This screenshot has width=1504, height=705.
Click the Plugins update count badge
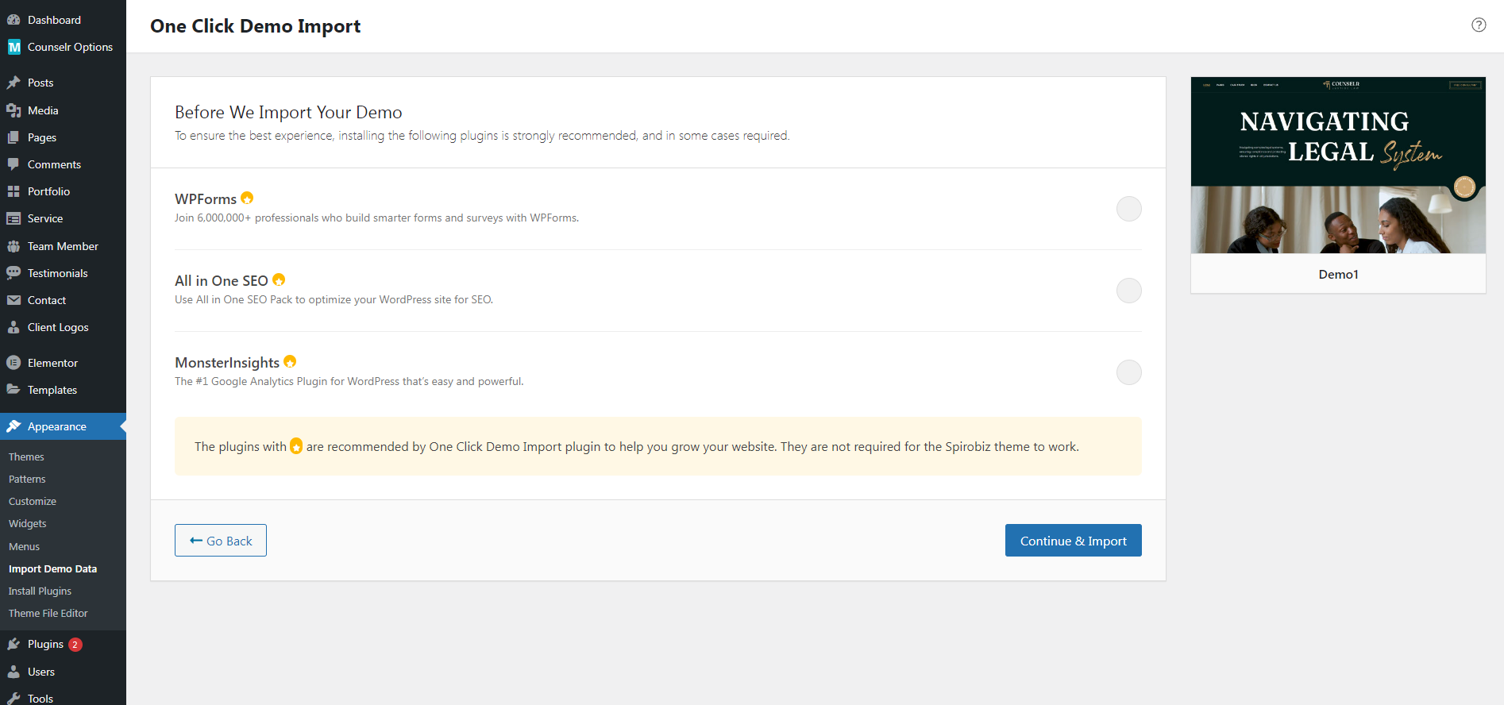coord(75,645)
